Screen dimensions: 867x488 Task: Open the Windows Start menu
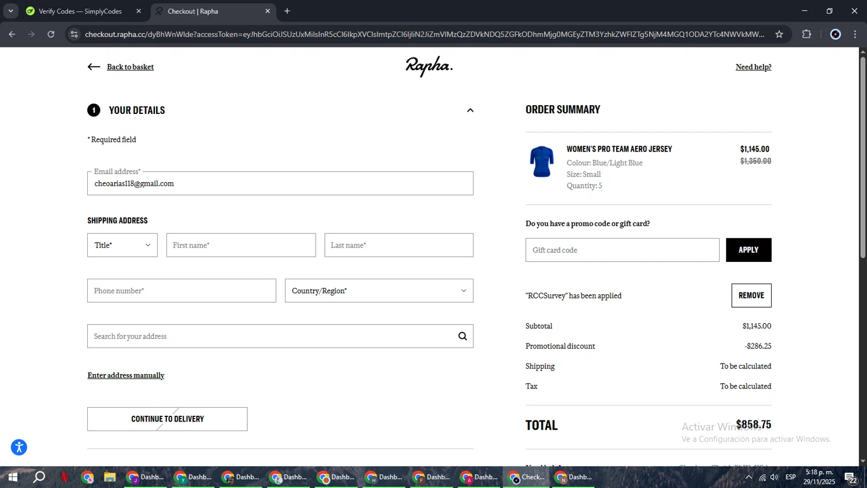pos(13,477)
